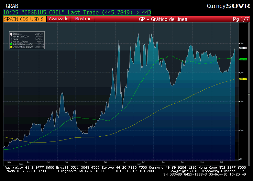Screen dimensions: 253x181
Task: Click the green SMAVG(50) legend swatch
Action: (x=11, y=44)
